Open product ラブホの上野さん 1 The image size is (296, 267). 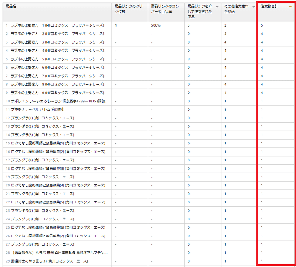pyautogui.click(x=57, y=25)
